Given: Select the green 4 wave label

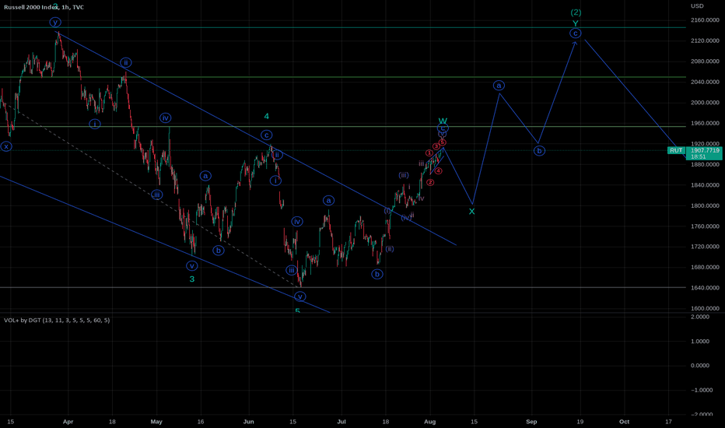Looking at the screenshot, I should point(266,116).
